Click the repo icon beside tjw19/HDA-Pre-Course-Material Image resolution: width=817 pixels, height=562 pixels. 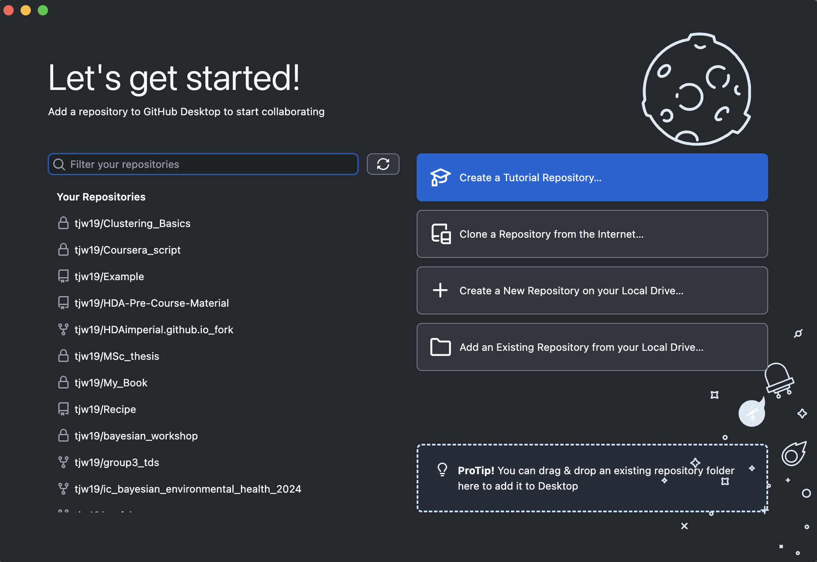pos(63,303)
